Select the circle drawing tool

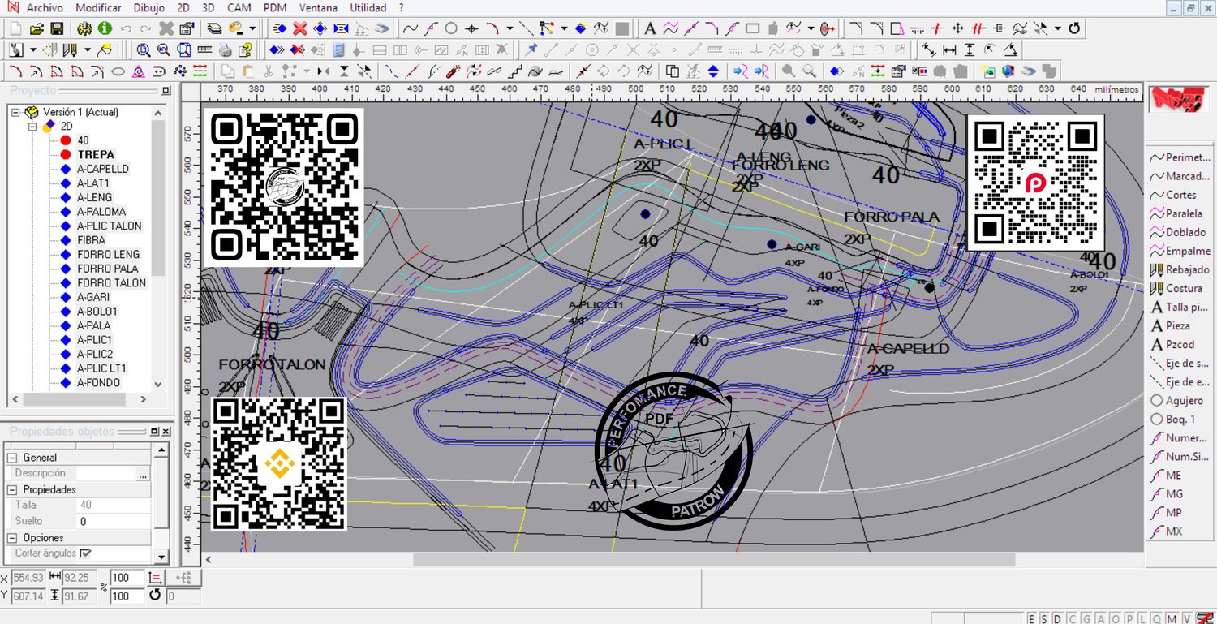[x=451, y=28]
